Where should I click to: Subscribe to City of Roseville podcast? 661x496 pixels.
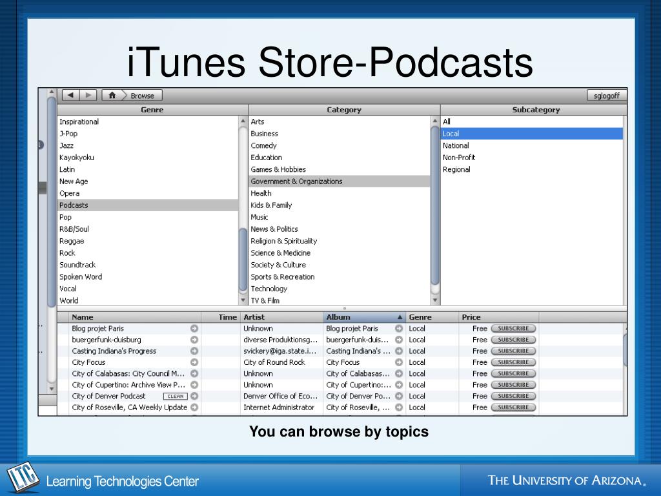pyautogui.click(x=513, y=408)
